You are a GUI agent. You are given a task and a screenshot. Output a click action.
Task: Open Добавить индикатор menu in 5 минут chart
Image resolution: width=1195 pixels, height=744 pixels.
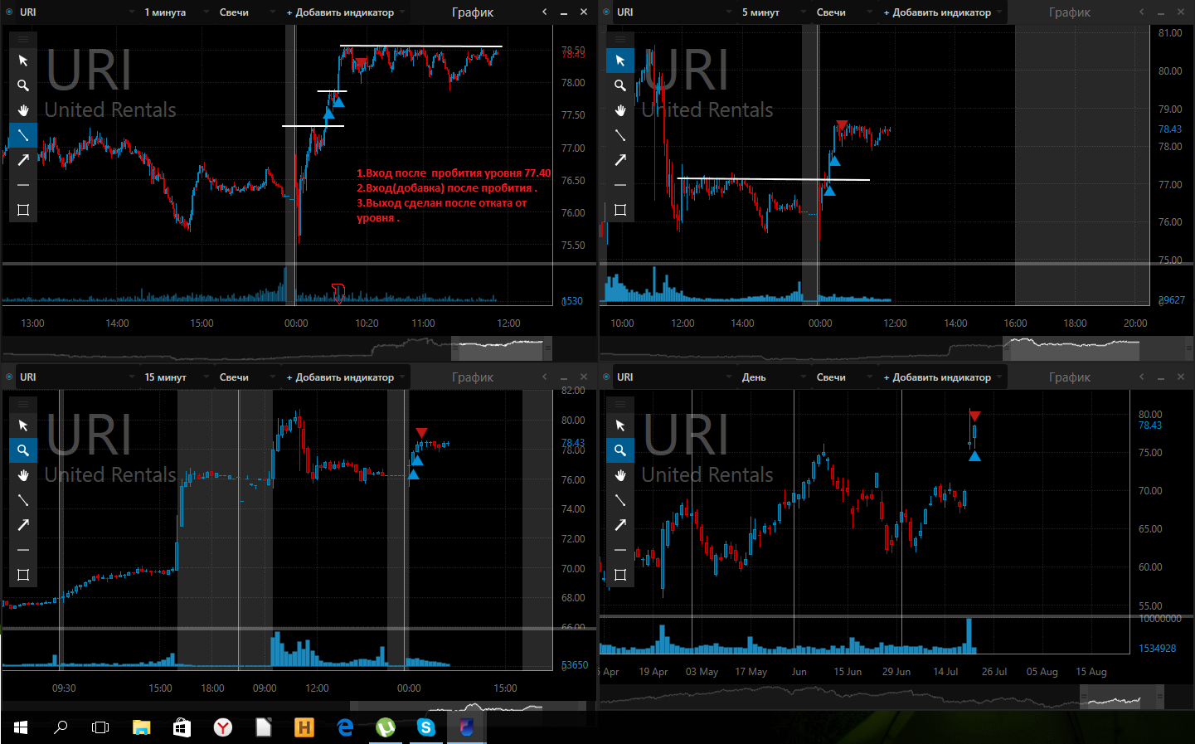[x=941, y=12]
